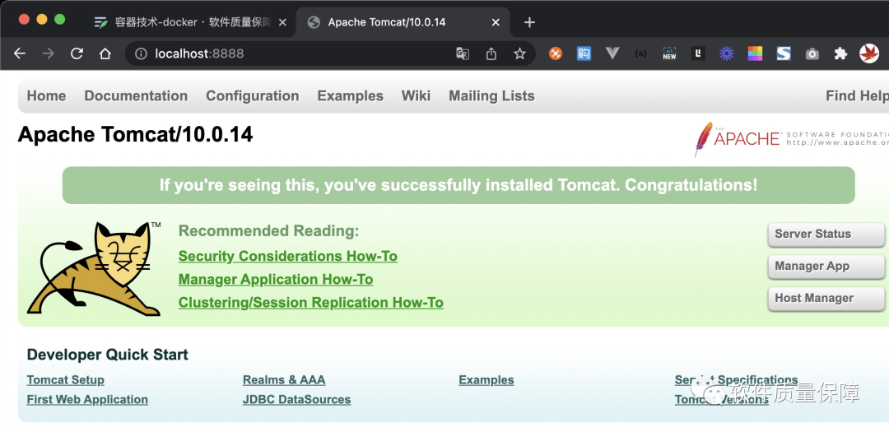Open the translate page icon
889x432 pixels.
pyautogui.click(x=463, y=53)
